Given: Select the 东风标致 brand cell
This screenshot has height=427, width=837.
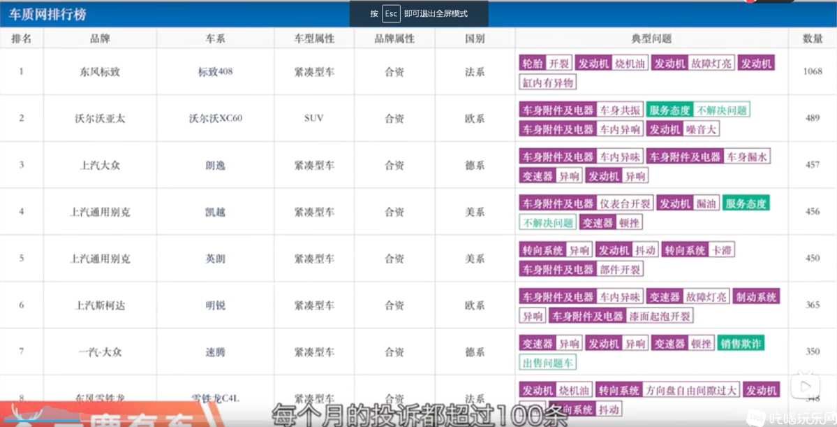Looking at the screenshot, I should [100, 72].
